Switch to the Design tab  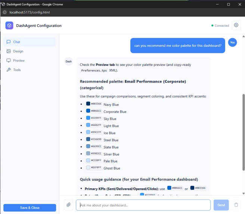(x=30, y=51)
